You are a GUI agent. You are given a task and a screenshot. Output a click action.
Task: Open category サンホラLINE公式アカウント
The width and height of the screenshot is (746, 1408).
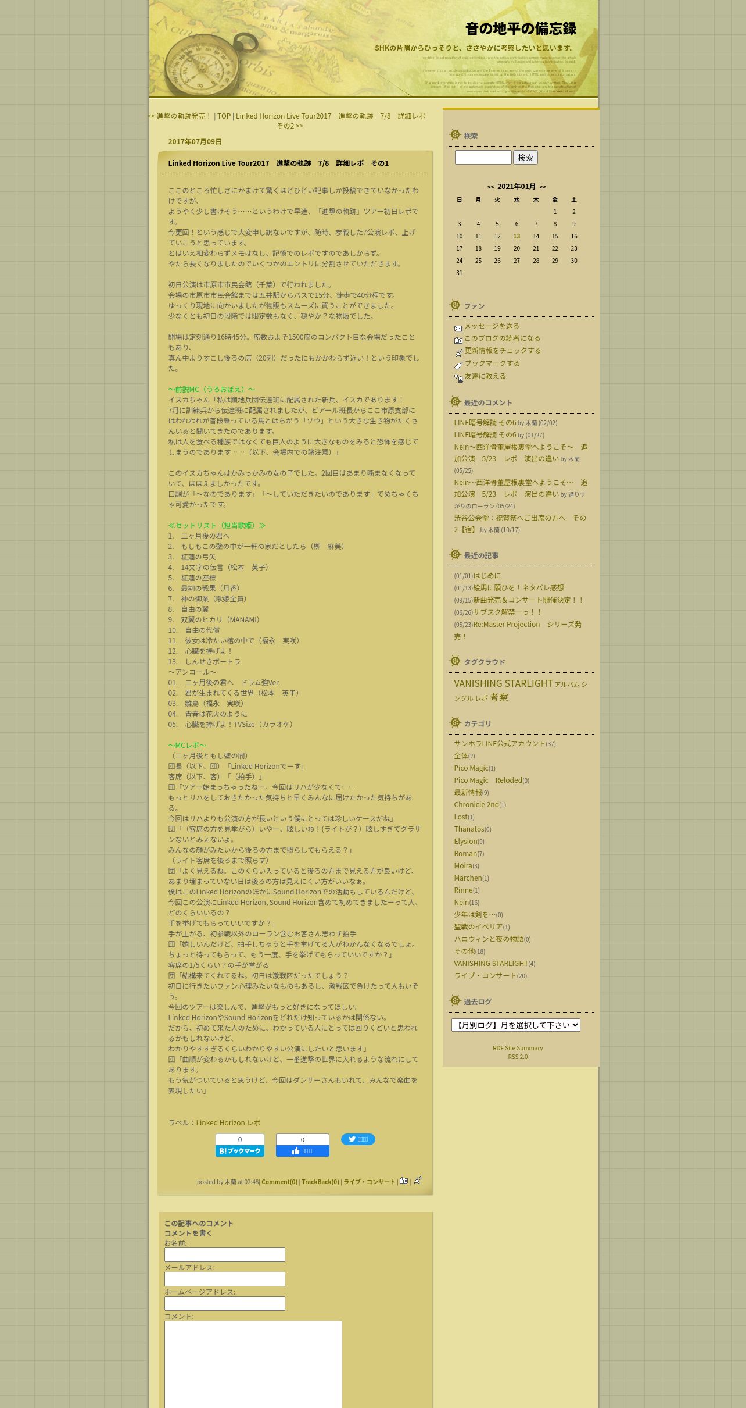tap(500, 744)
